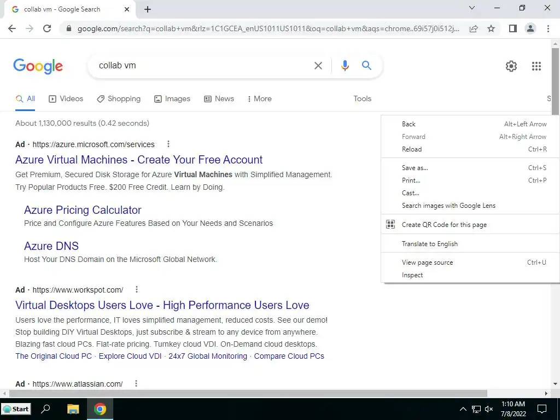Switch to the Shopping tab
This screenshot has height=420, width=560.
coord(119,99)
